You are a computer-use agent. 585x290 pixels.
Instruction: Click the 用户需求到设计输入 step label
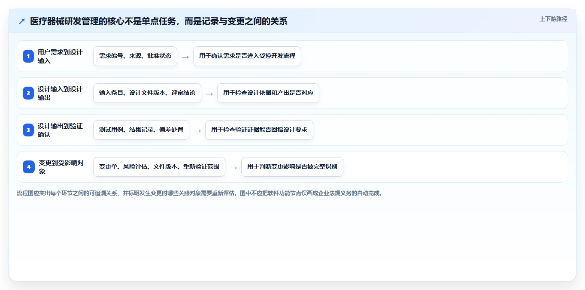[x=60, y=56]
